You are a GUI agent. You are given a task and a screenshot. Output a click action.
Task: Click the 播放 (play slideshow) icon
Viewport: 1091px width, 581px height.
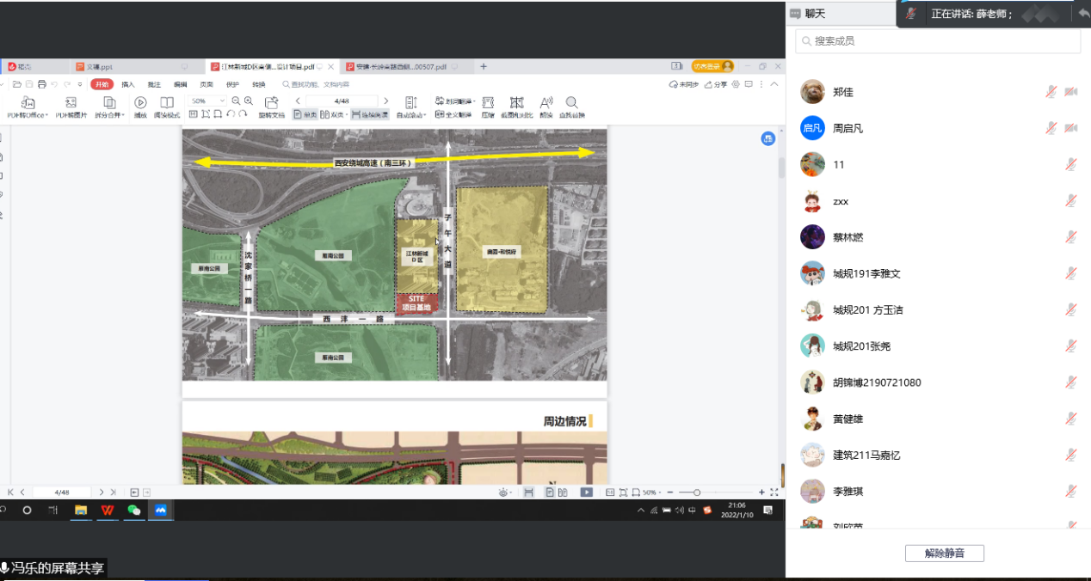140,103
